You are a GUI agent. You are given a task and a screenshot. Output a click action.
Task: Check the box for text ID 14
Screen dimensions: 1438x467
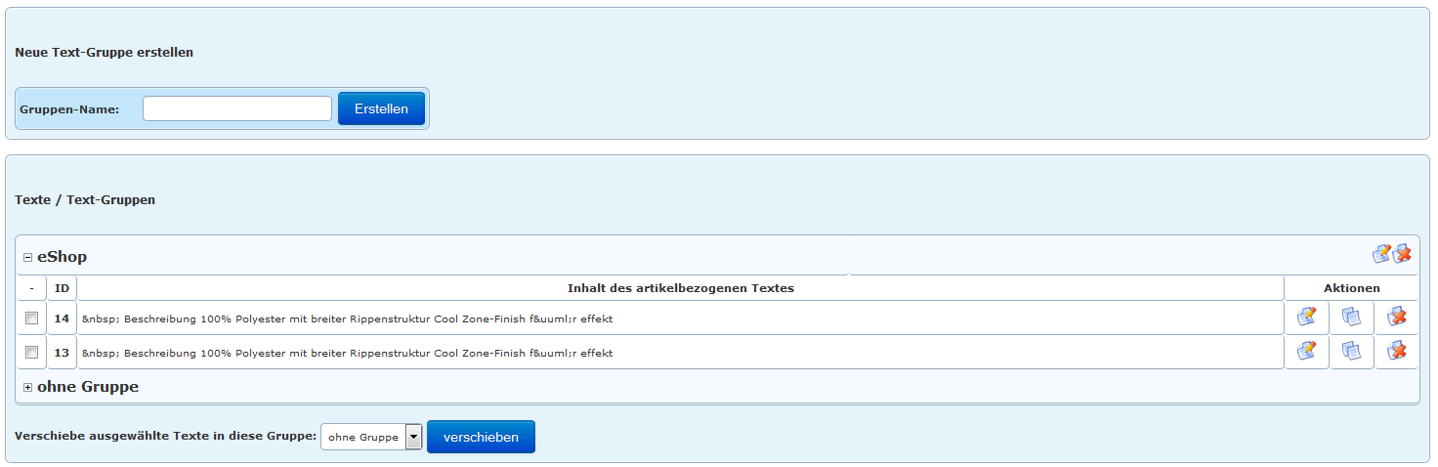[x=32, y=318]
